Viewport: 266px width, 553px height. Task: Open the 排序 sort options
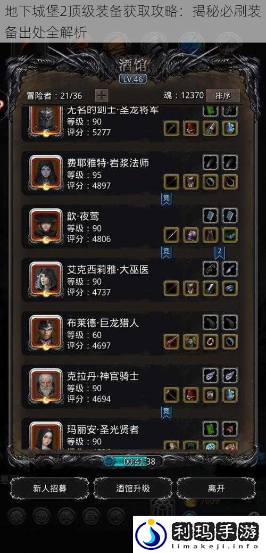pyautogui.click(x=223, y=96)
